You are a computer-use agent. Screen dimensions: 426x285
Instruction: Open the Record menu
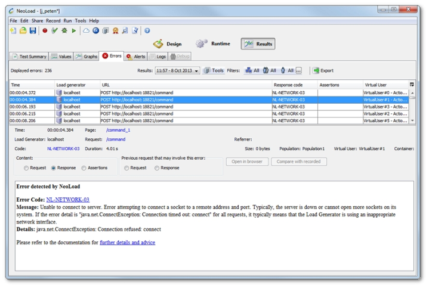[x=53, y=21]
